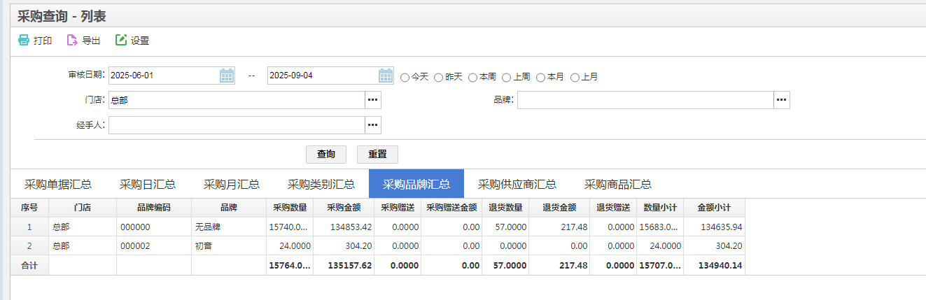Open the start date calendar picker
Image resolution: width=926 pixels, height=300 pixels.
tap(227, 76)
